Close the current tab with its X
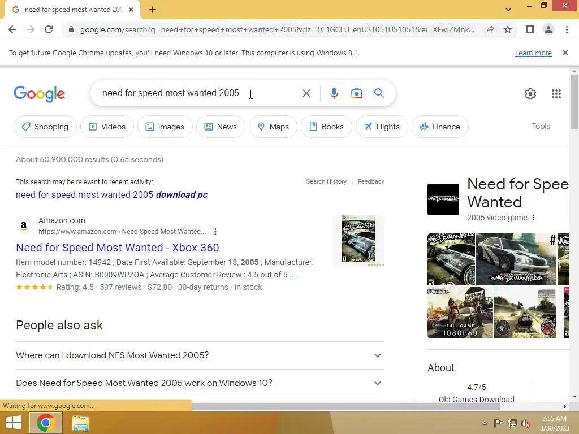Screen dimensions: 579x434 click(x=131, y=10)
